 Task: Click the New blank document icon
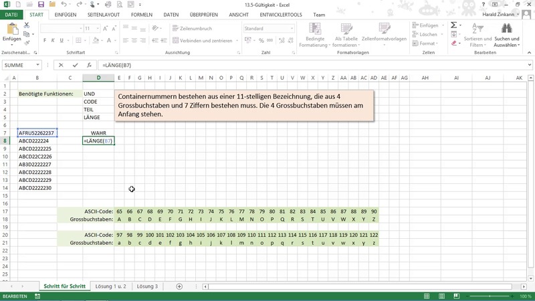click(x=18, y=5)
